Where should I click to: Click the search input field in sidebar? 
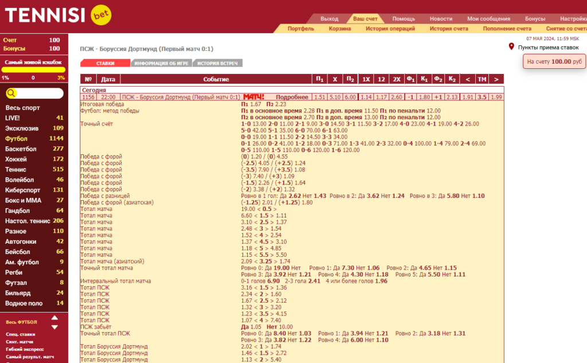pyautogui.click(x=34, y=93)
